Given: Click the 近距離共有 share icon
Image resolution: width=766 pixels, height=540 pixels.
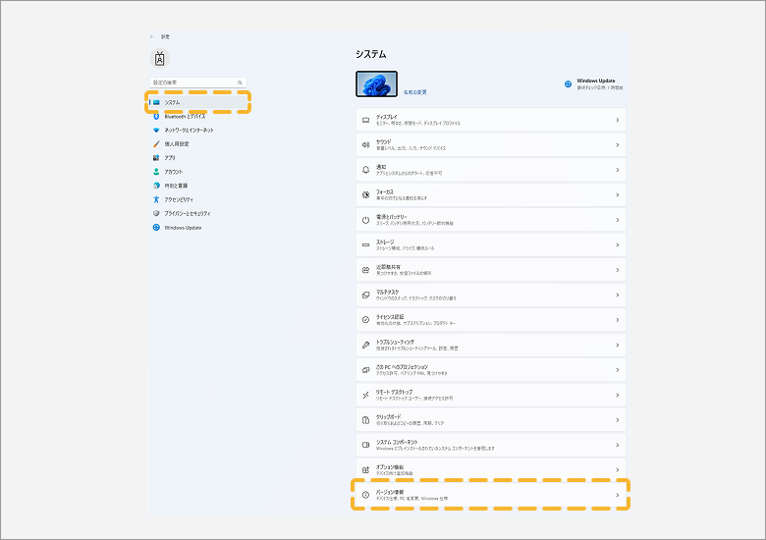Looking at the screenshot, I should pyautogui.click(x=366, y=270).
